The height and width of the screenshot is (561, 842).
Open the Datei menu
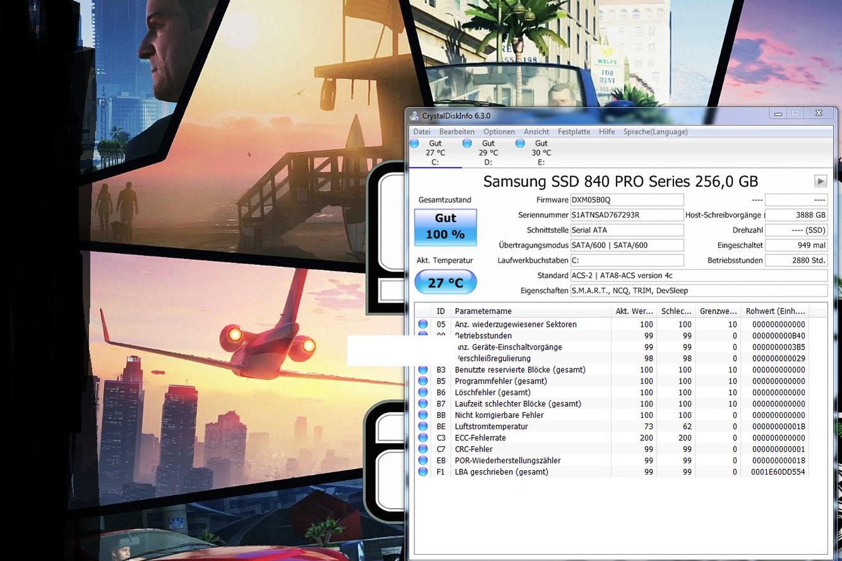[x=421, y=132]
